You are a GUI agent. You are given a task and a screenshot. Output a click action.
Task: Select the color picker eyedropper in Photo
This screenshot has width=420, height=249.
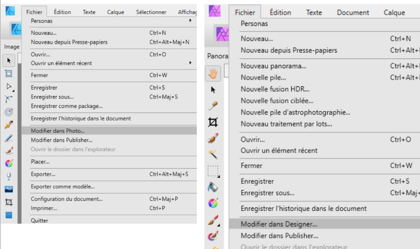213,106
